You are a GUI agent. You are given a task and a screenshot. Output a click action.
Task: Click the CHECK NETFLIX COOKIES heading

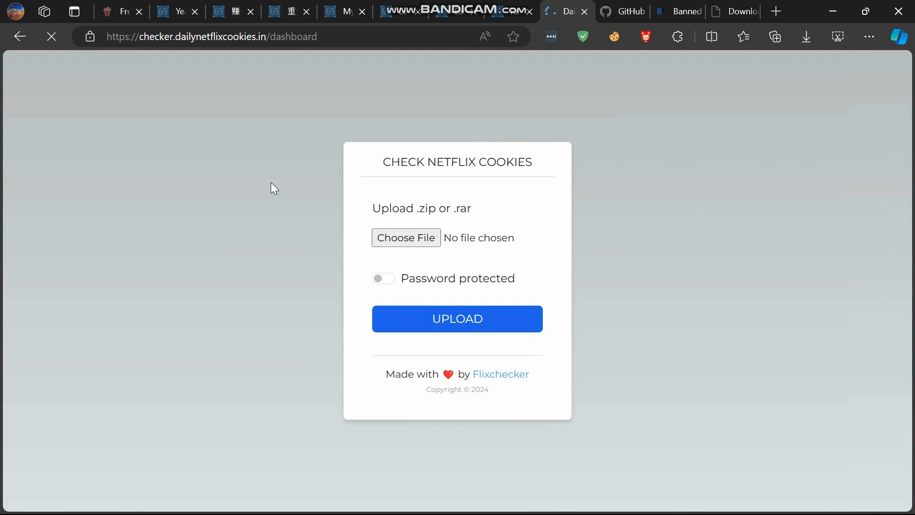click(x=457, y=162)
